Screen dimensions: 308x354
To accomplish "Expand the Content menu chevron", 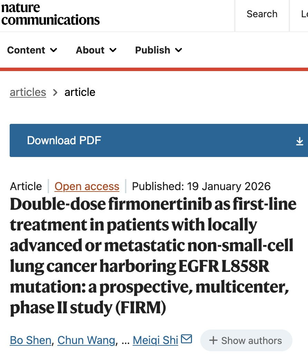I will coord(54,50).
